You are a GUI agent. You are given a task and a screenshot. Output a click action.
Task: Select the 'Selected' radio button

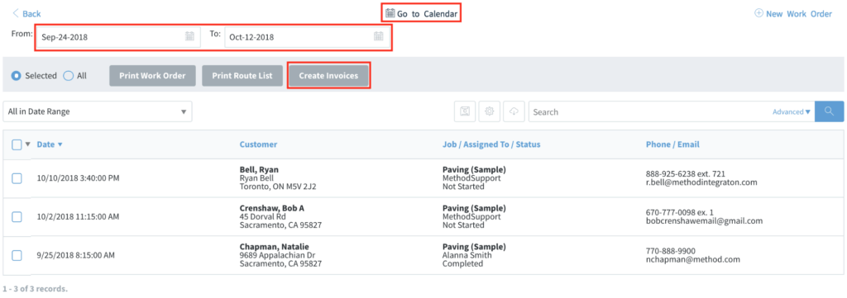point(17,76)
